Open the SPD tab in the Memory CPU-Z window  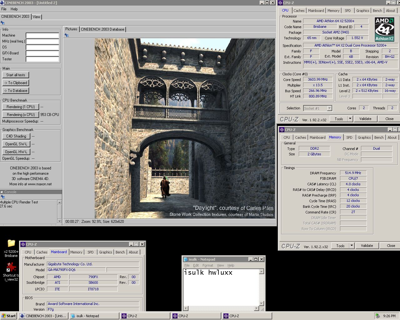point(349,137)
